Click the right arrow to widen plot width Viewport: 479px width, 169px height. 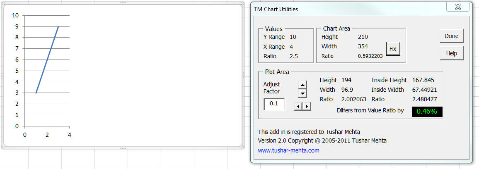(307, 106)
